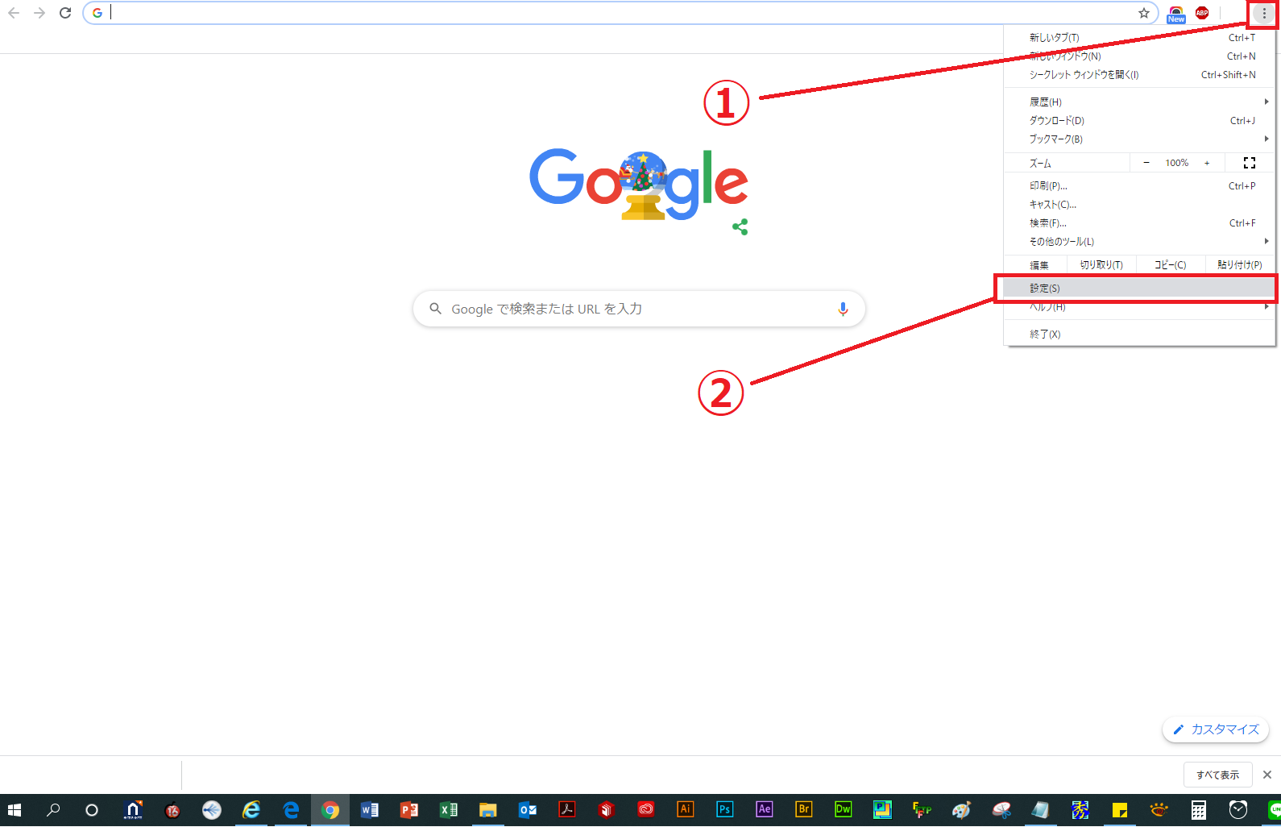1281x827 pixels.
Task: Click the ABP Adblock Plus extension icon
Action: click(1202, 13)
